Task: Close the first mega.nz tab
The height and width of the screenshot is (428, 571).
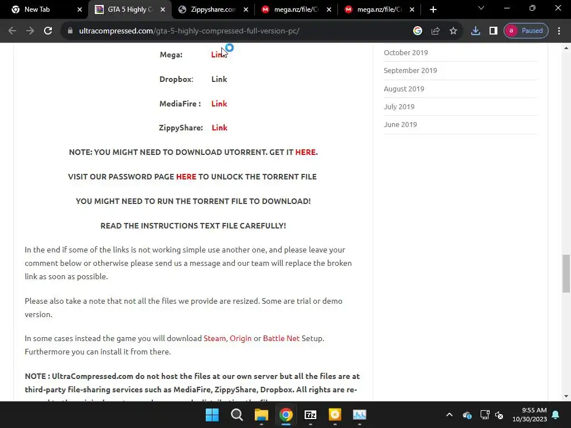Action: click(x=329, y=10)
